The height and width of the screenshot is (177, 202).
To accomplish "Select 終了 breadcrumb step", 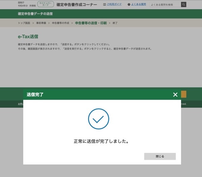I will (x=115, y=23).
